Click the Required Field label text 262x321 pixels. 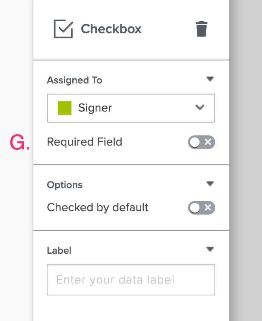85,142
